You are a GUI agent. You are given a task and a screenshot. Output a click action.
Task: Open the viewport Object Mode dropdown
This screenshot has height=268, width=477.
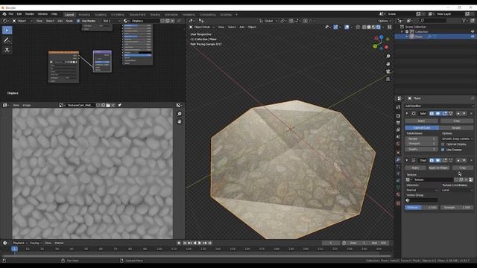point(202,27)
